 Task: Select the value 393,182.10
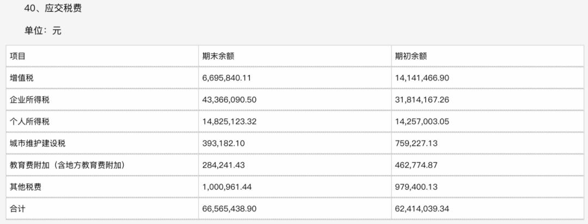[x=222, y=143]
